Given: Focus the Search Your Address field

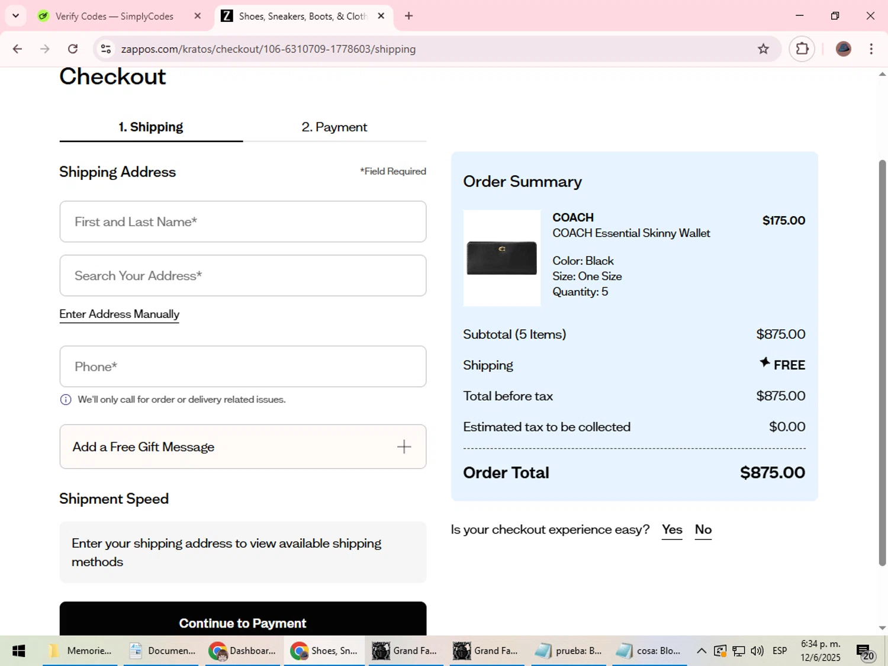Looking at the screenshot, I should [x=243, y=275].
